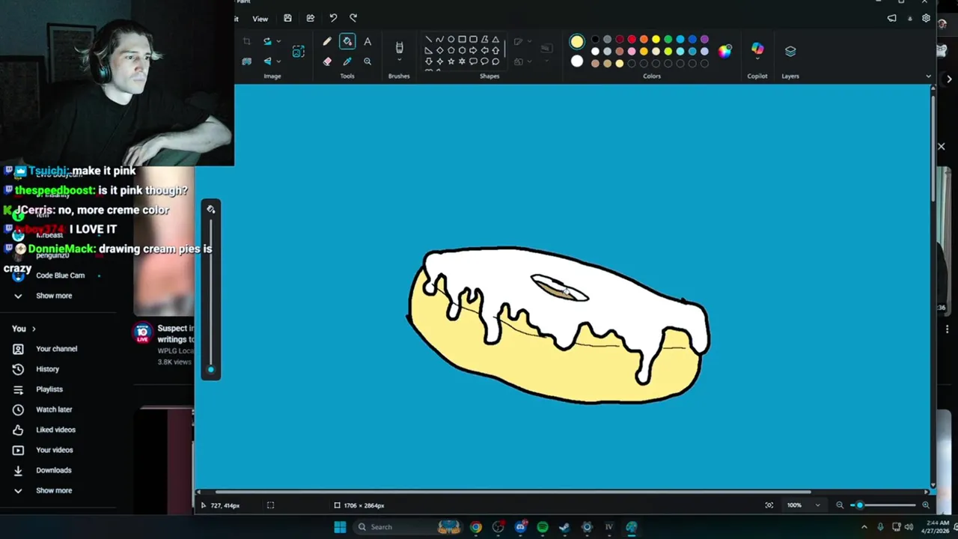The width and height of the screenshot is (958, 539).
Task: Select the Pencil tool in Paint
Action: 327,42
